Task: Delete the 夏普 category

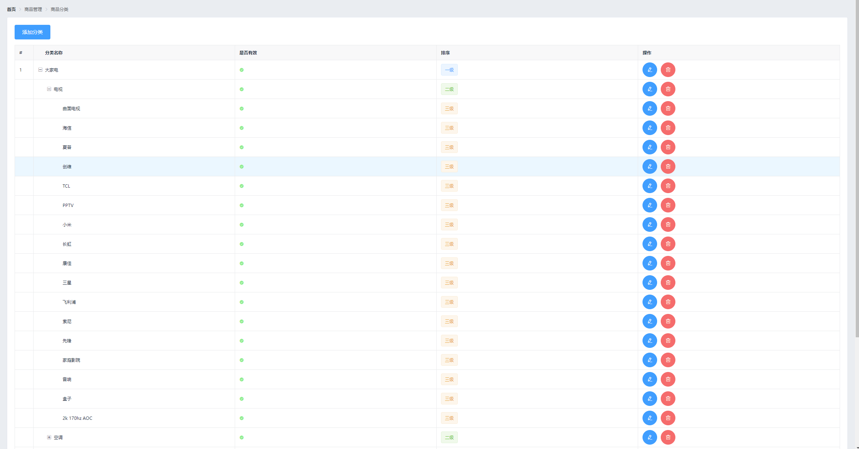Action: pyautogui.click(x=668, y=147)
